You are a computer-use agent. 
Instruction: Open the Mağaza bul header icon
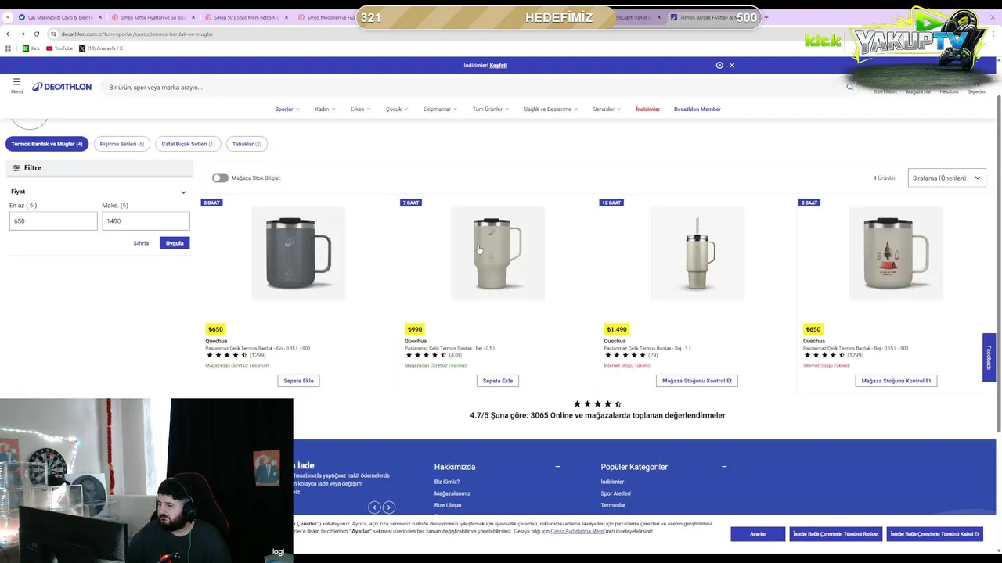click(918, 88)
